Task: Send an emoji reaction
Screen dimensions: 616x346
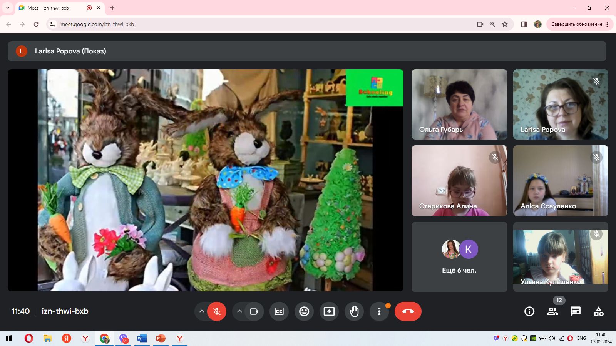Action: [x=304, y=311]
